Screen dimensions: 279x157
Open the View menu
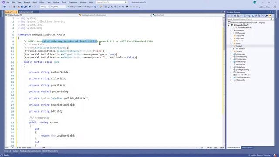pos(19,2)
